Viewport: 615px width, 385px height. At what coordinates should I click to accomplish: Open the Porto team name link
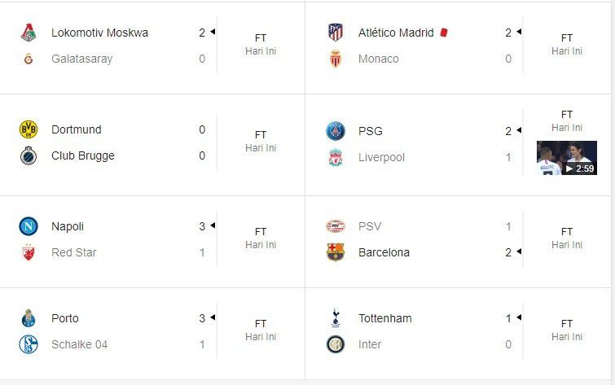tap(65, 318)
